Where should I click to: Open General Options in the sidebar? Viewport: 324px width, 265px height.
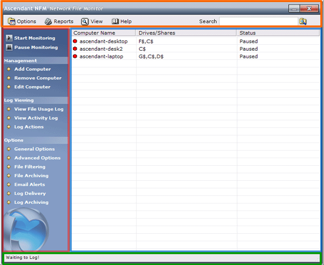coord(35,149)
